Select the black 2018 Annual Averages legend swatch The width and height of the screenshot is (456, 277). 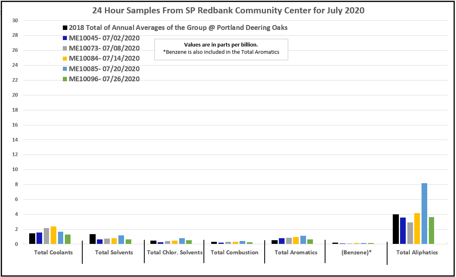tap(65, 28)
